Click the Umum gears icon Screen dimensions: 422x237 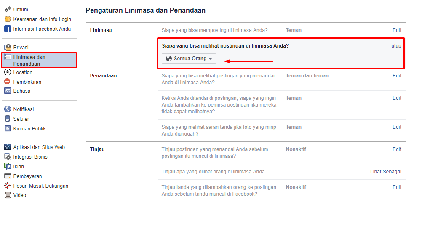(7, 9)
